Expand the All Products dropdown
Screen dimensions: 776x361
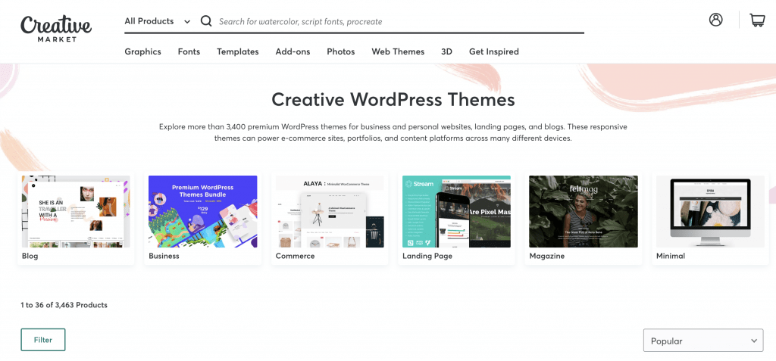(158, 21)
